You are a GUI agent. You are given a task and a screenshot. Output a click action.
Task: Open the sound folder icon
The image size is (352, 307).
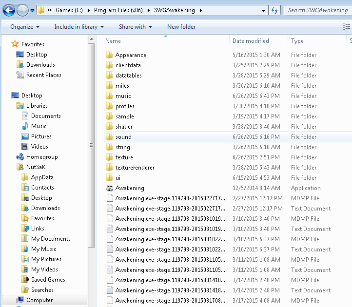[x=110, y=137]
